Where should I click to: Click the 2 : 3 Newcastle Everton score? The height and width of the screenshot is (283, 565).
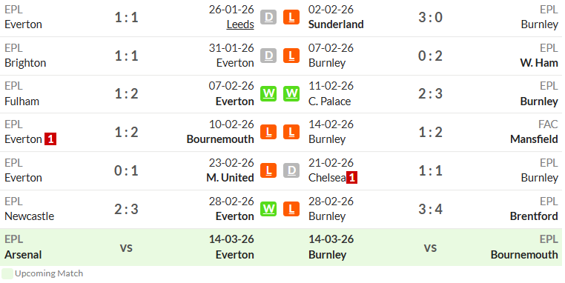pos(126,209)
